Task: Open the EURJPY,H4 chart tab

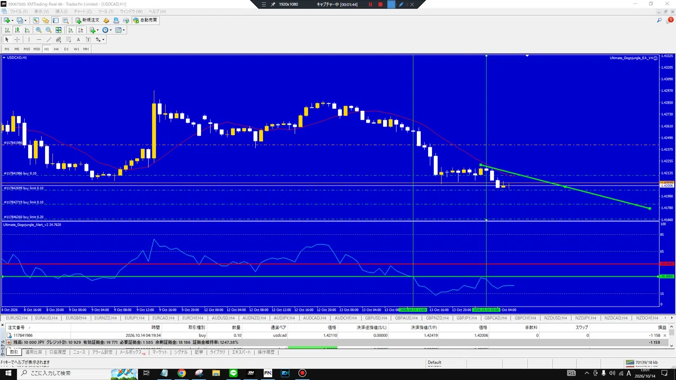Action: point(134,318)
